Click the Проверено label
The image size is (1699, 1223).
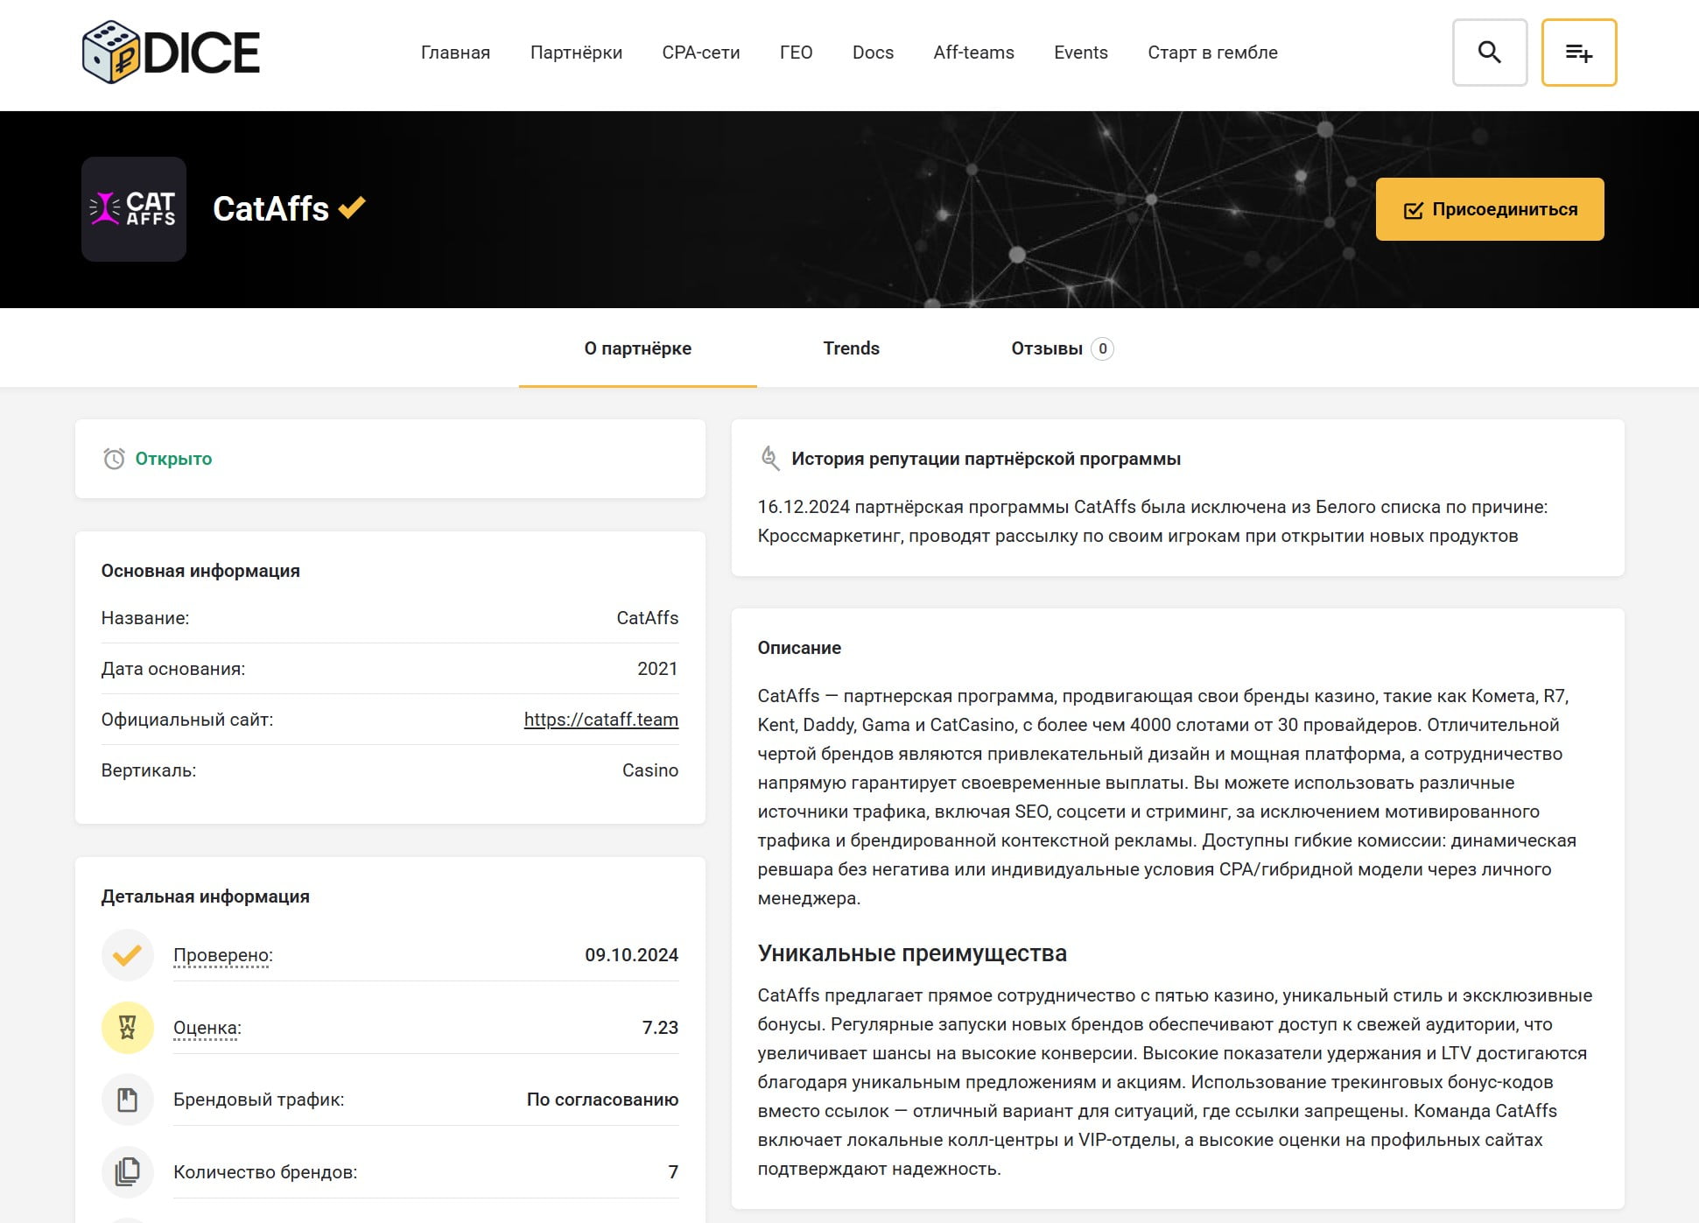point(223,955)
